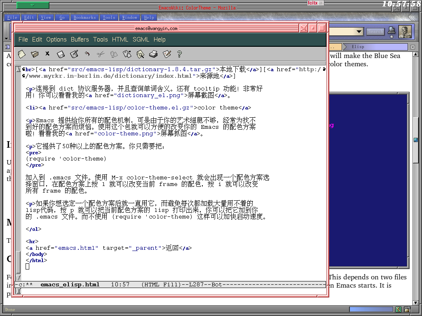Click the Mozilla throbber portrait icon
The height and width of the screenshot is (316, 422).
(405, 32)
